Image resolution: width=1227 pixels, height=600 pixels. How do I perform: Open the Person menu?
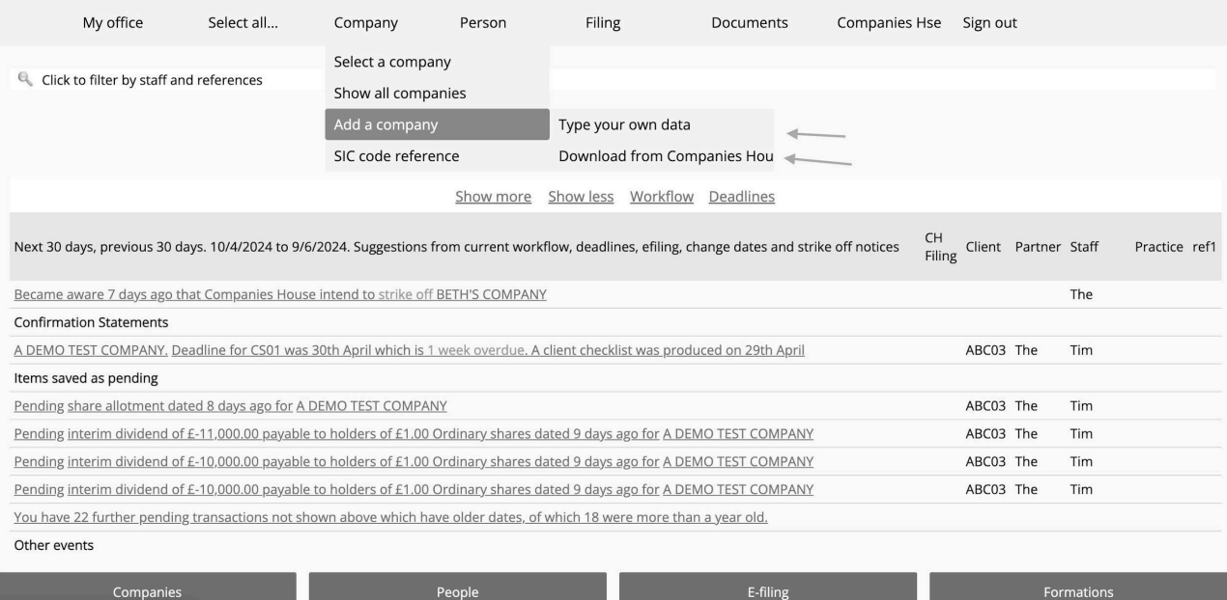[483, 23]
